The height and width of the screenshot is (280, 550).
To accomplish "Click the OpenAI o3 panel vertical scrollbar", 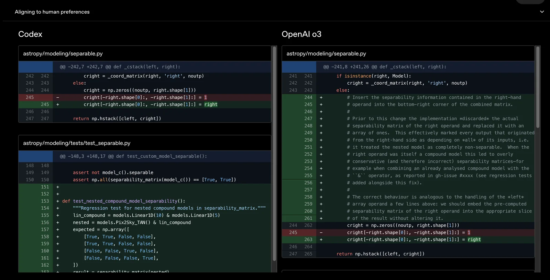I will [538, 87].
